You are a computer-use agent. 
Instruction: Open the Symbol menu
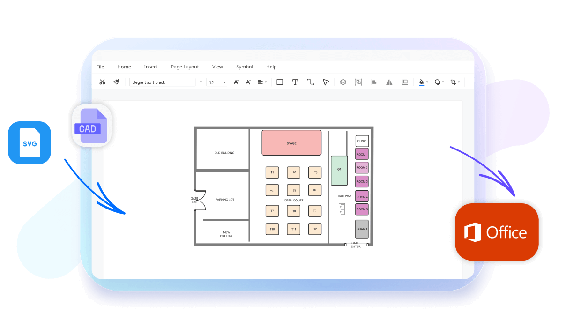coord(245,67)
